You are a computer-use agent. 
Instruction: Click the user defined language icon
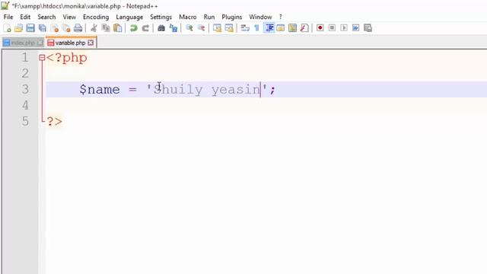281,28
